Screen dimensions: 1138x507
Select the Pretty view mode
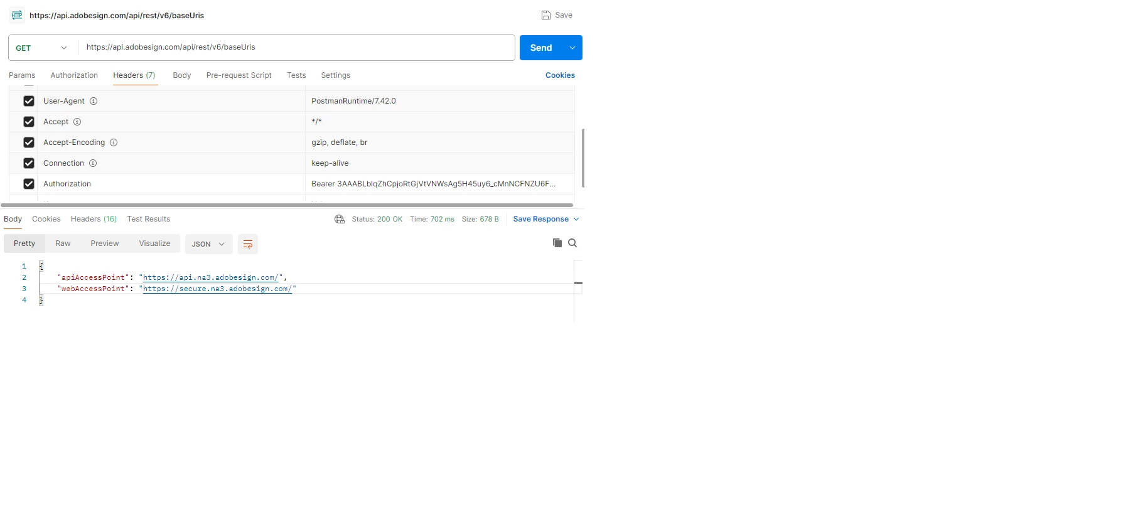[24, 243]
